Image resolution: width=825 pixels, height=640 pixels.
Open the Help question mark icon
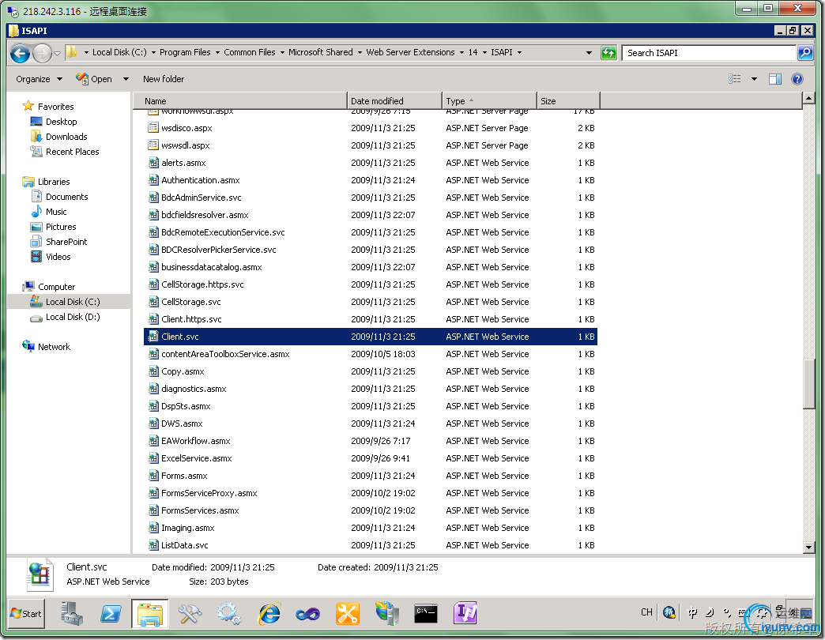click(x=797, y=79)
